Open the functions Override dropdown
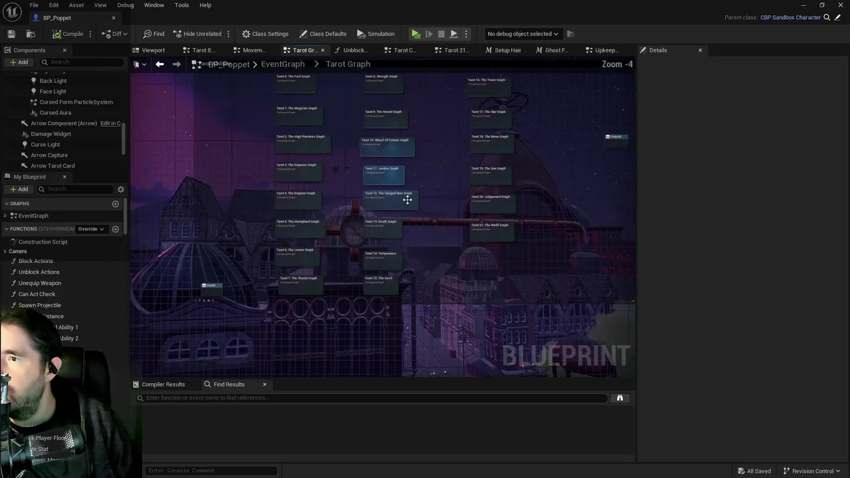This screenshot has width=850, height=478. [91, 229]
